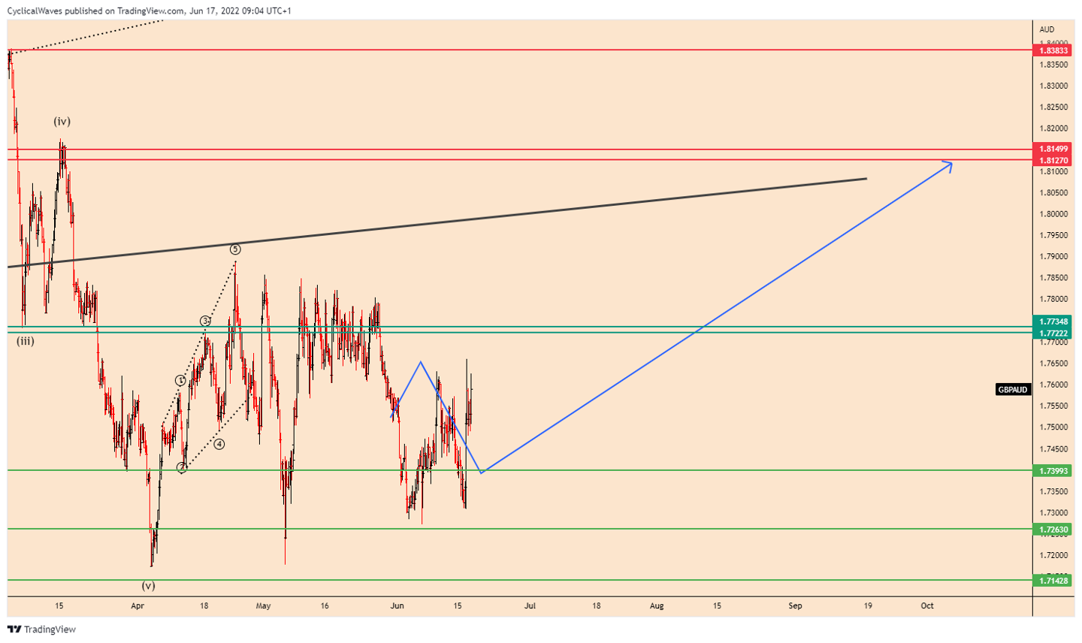This screenshot has height=643, width=1082.
Task: Click the 1.80500 value on price scale
Action: pyautogui.click(x=1053, y=192)
